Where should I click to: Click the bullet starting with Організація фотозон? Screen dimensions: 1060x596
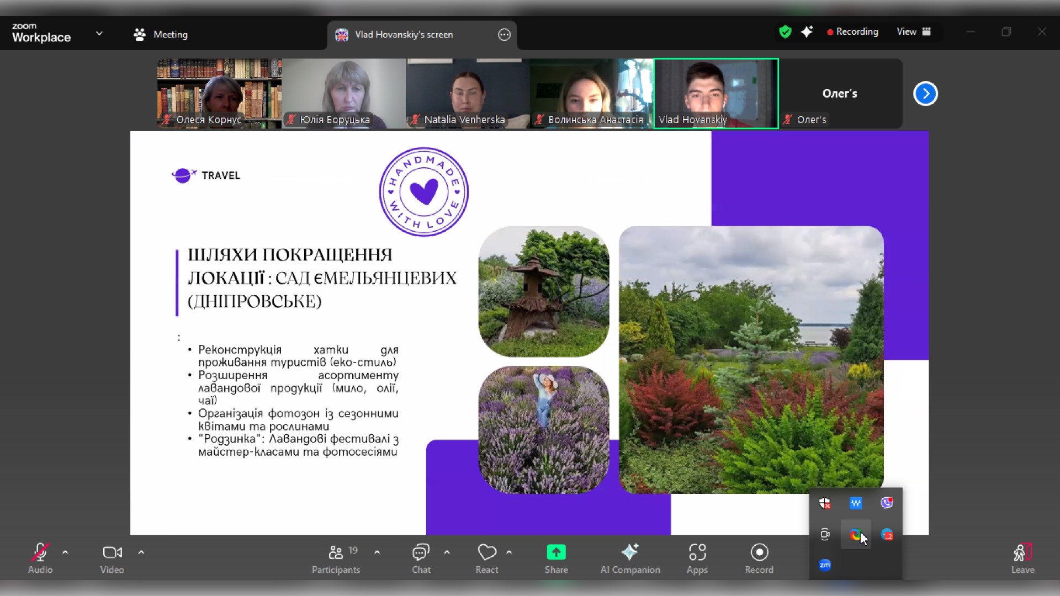tap(298, 420)
